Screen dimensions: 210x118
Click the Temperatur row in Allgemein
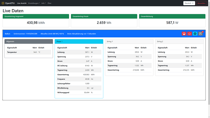click(29, 52)
